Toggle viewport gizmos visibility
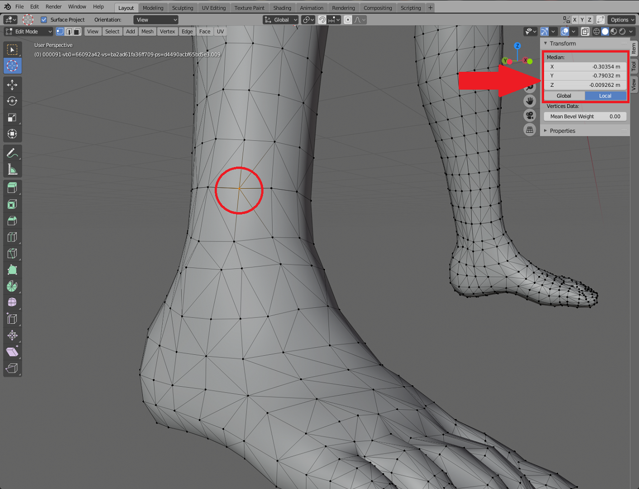The height and width of the screenshot is (489, 639). 544,31
